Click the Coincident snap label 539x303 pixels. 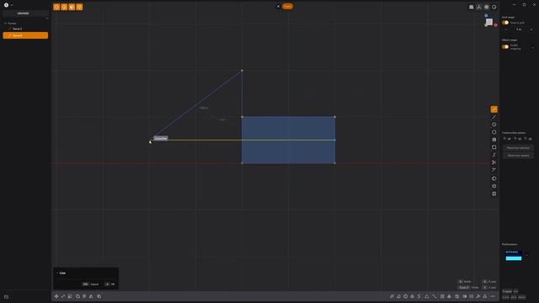pyautogui.click(x=161, y=138)
